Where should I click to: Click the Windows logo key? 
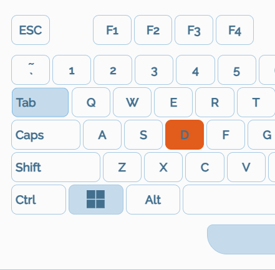click(x=96, y=200)
